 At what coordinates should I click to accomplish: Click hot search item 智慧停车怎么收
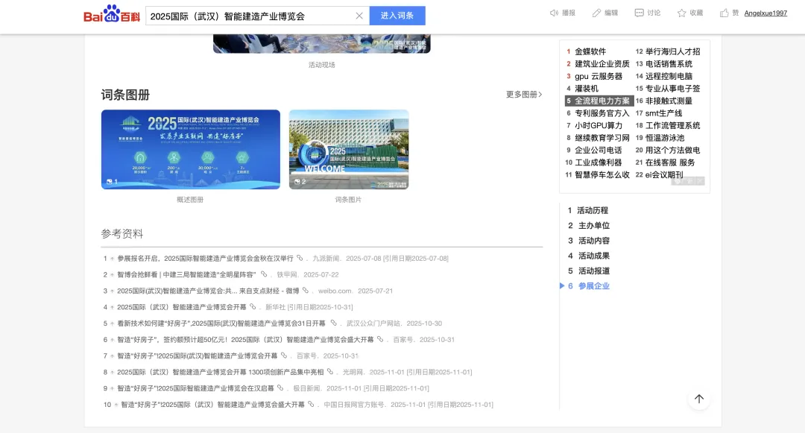602,174
